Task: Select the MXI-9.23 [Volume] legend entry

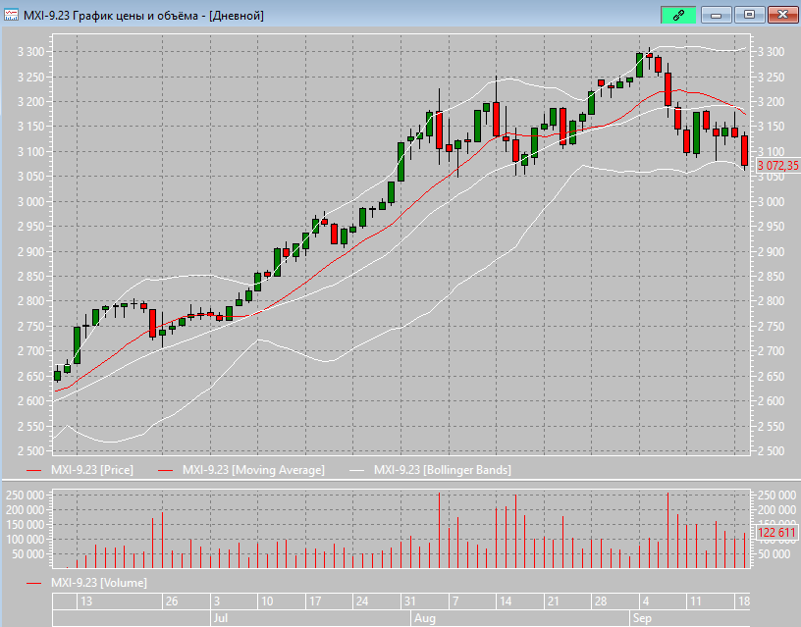Action: tap(86, 583)
